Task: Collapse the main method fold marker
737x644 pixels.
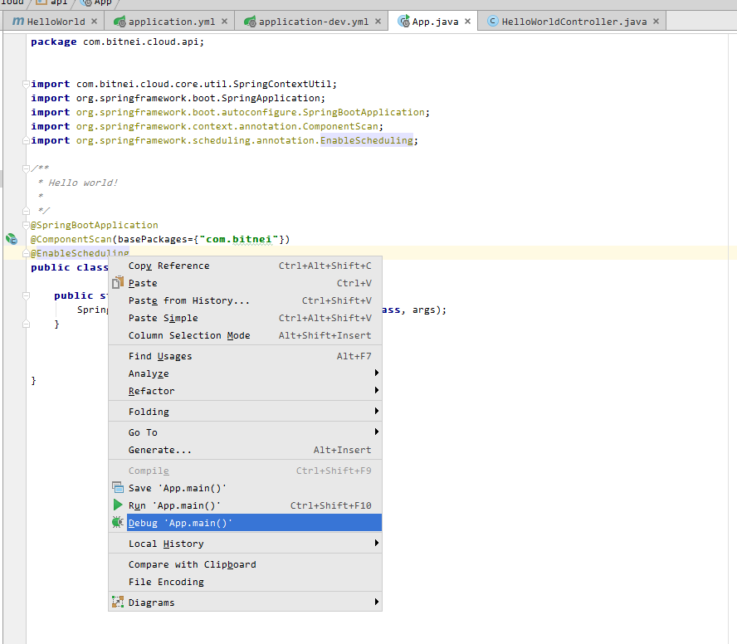Action: [26, 295]
